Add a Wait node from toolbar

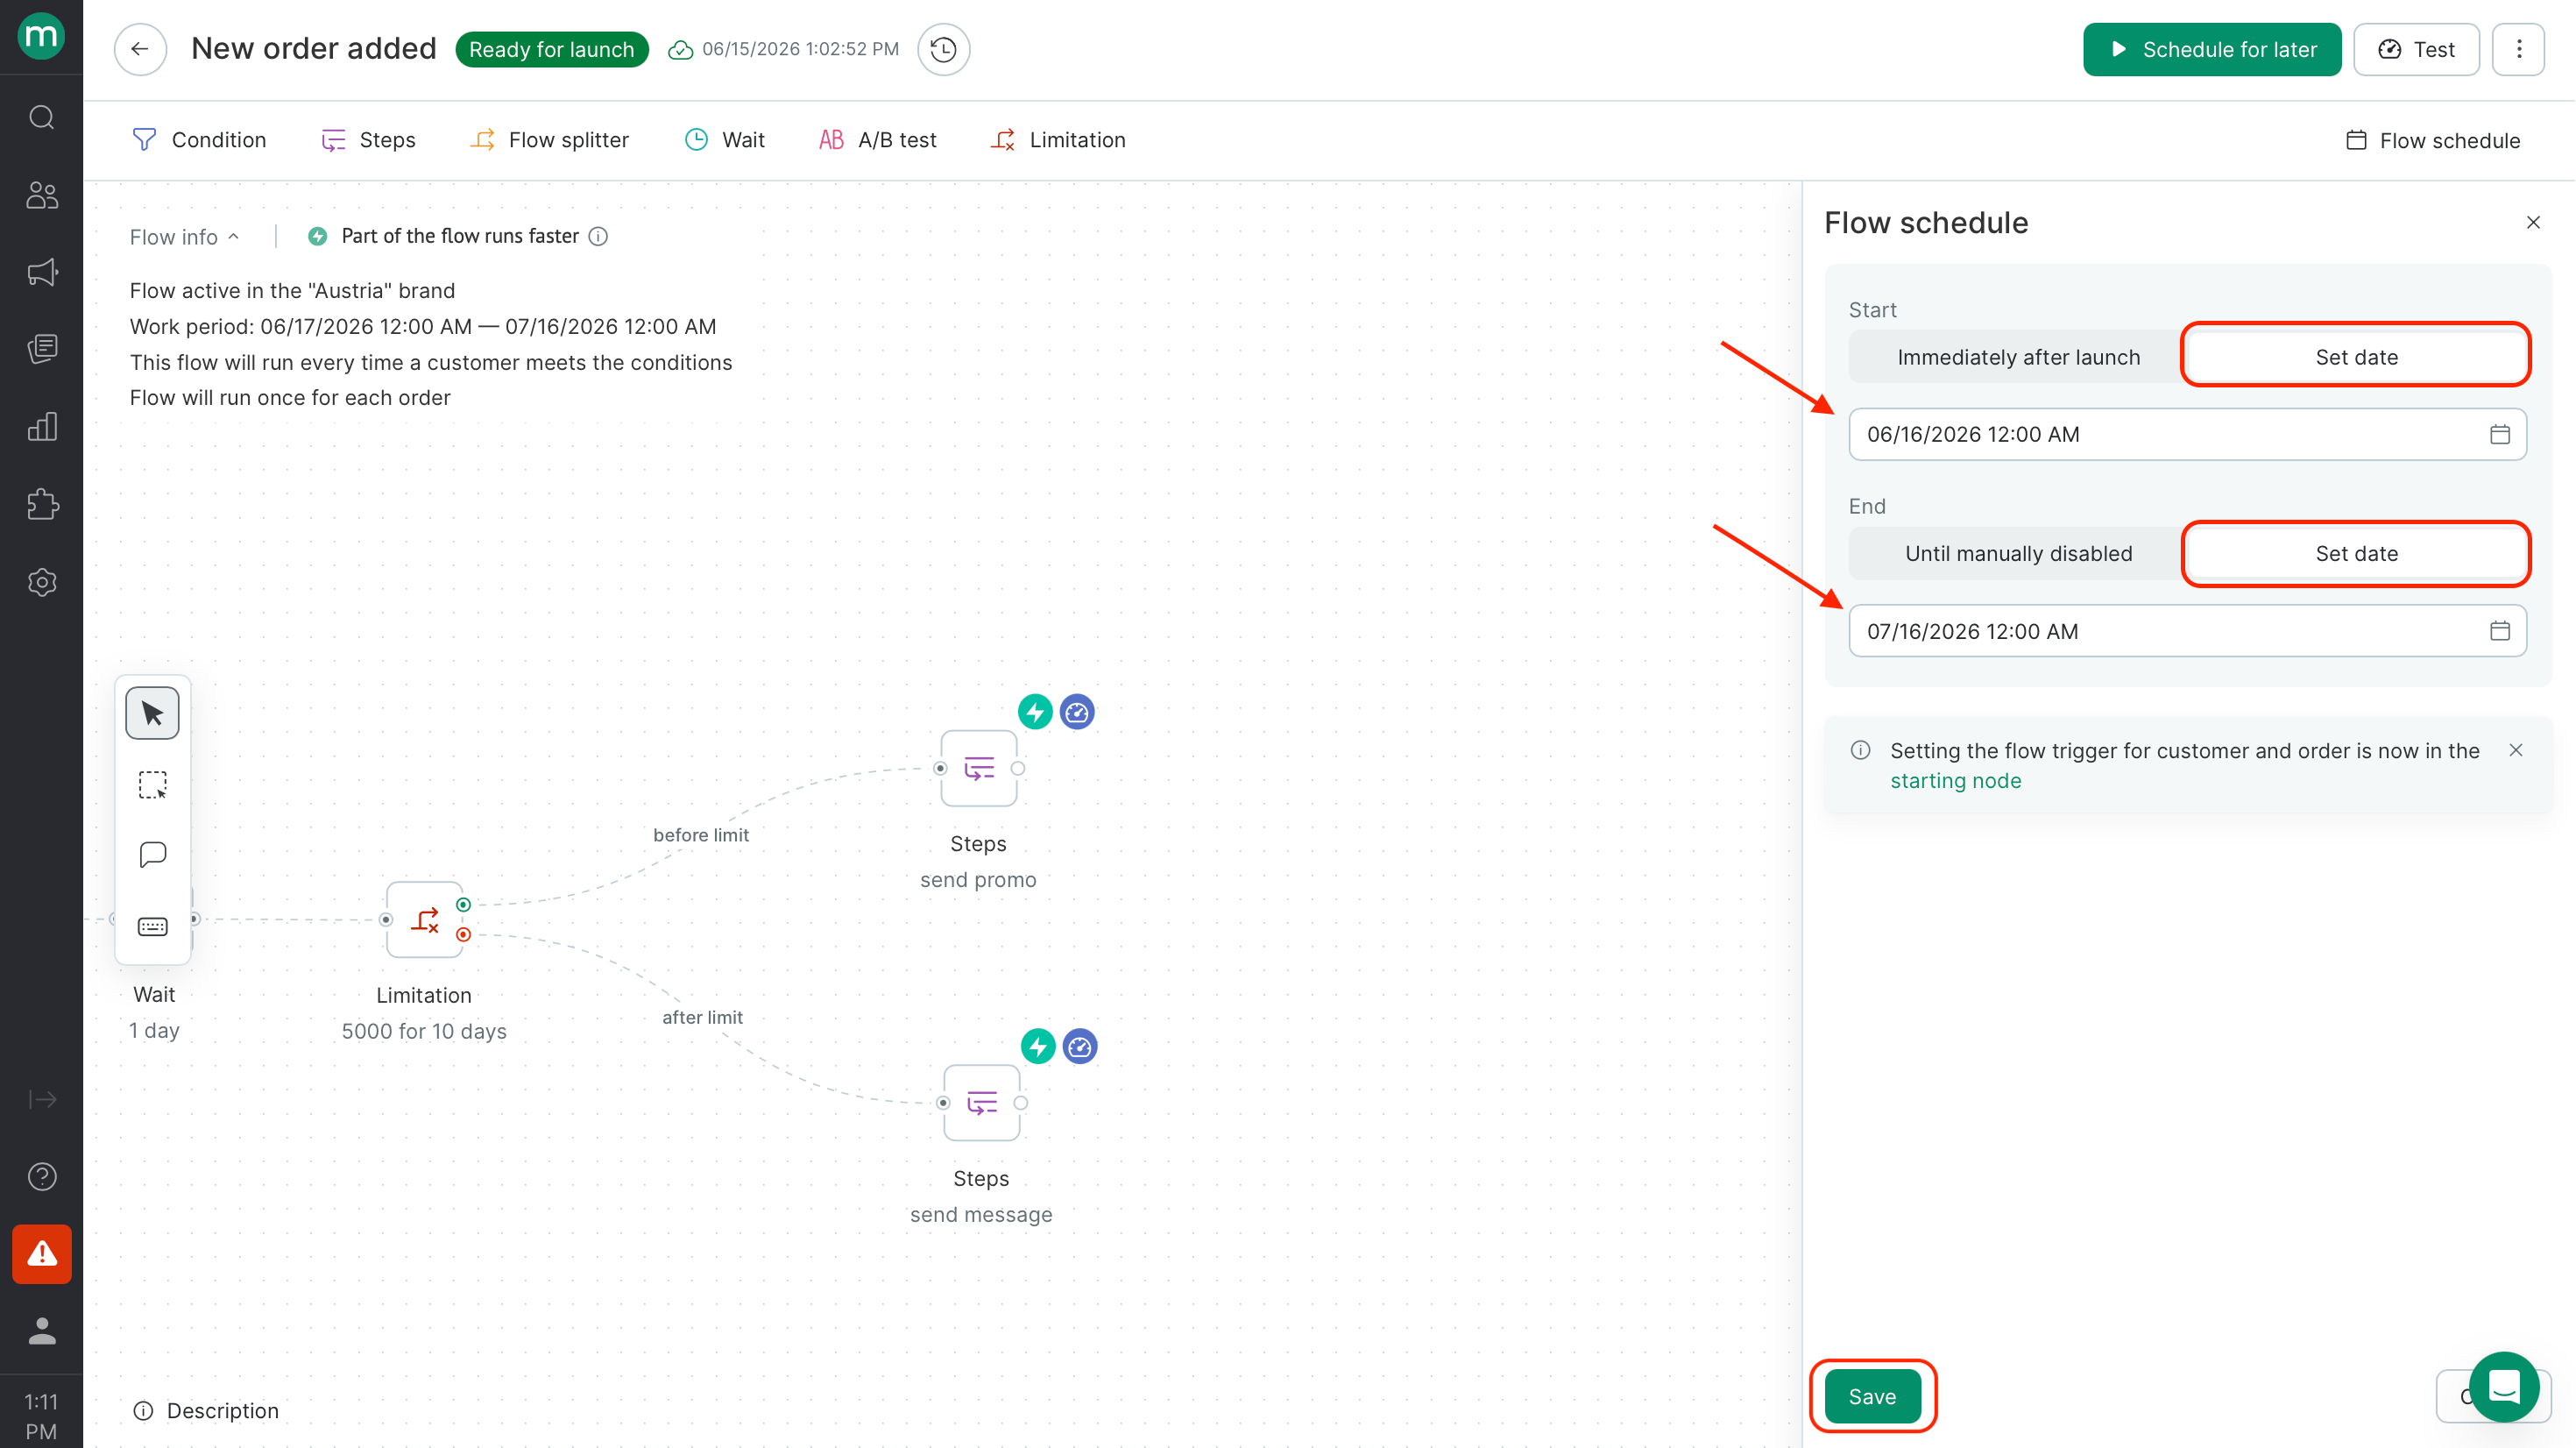click(725, 140)
